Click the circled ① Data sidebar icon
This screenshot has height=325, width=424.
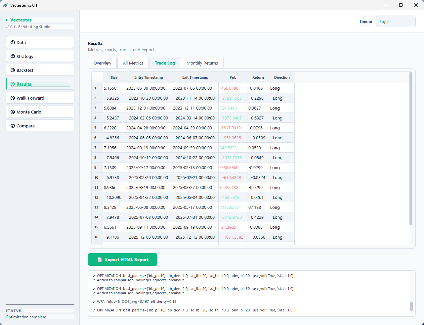point(13,42)
